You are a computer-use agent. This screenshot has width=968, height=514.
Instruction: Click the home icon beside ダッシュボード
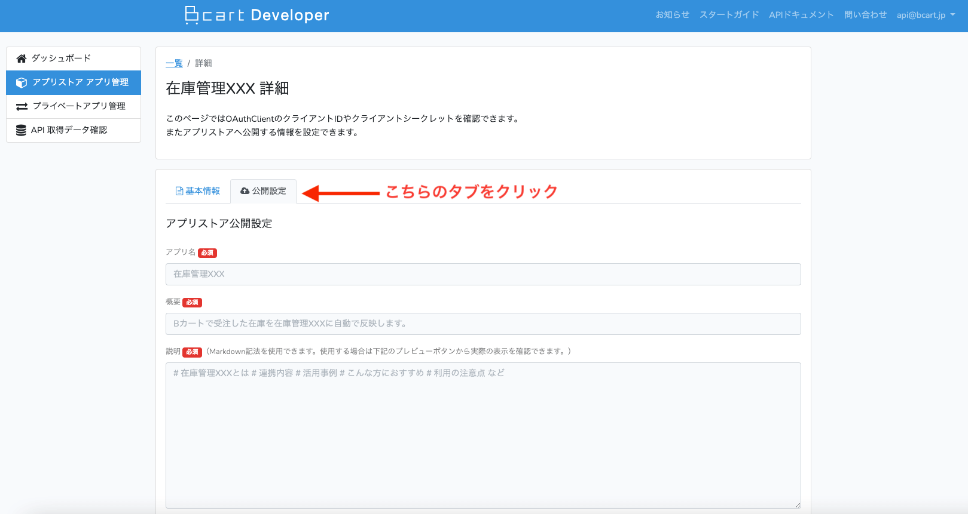click(x=22, y=59)
